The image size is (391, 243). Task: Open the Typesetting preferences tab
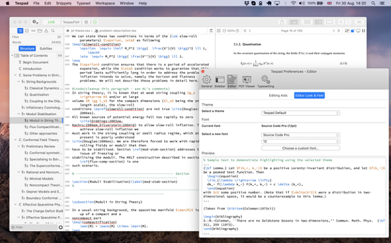point(266,82)
